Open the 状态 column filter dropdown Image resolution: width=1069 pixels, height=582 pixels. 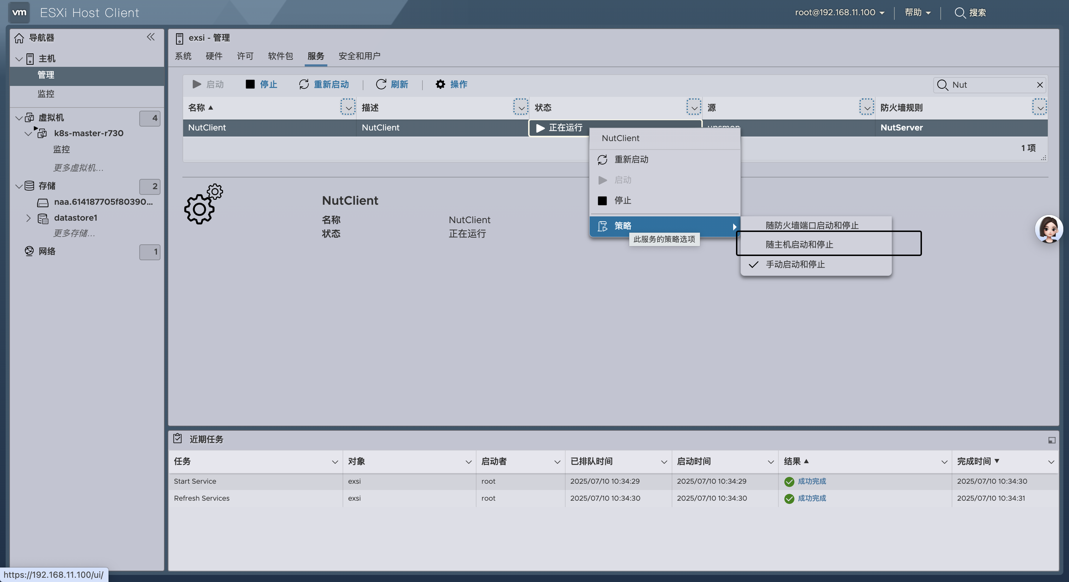694,107
